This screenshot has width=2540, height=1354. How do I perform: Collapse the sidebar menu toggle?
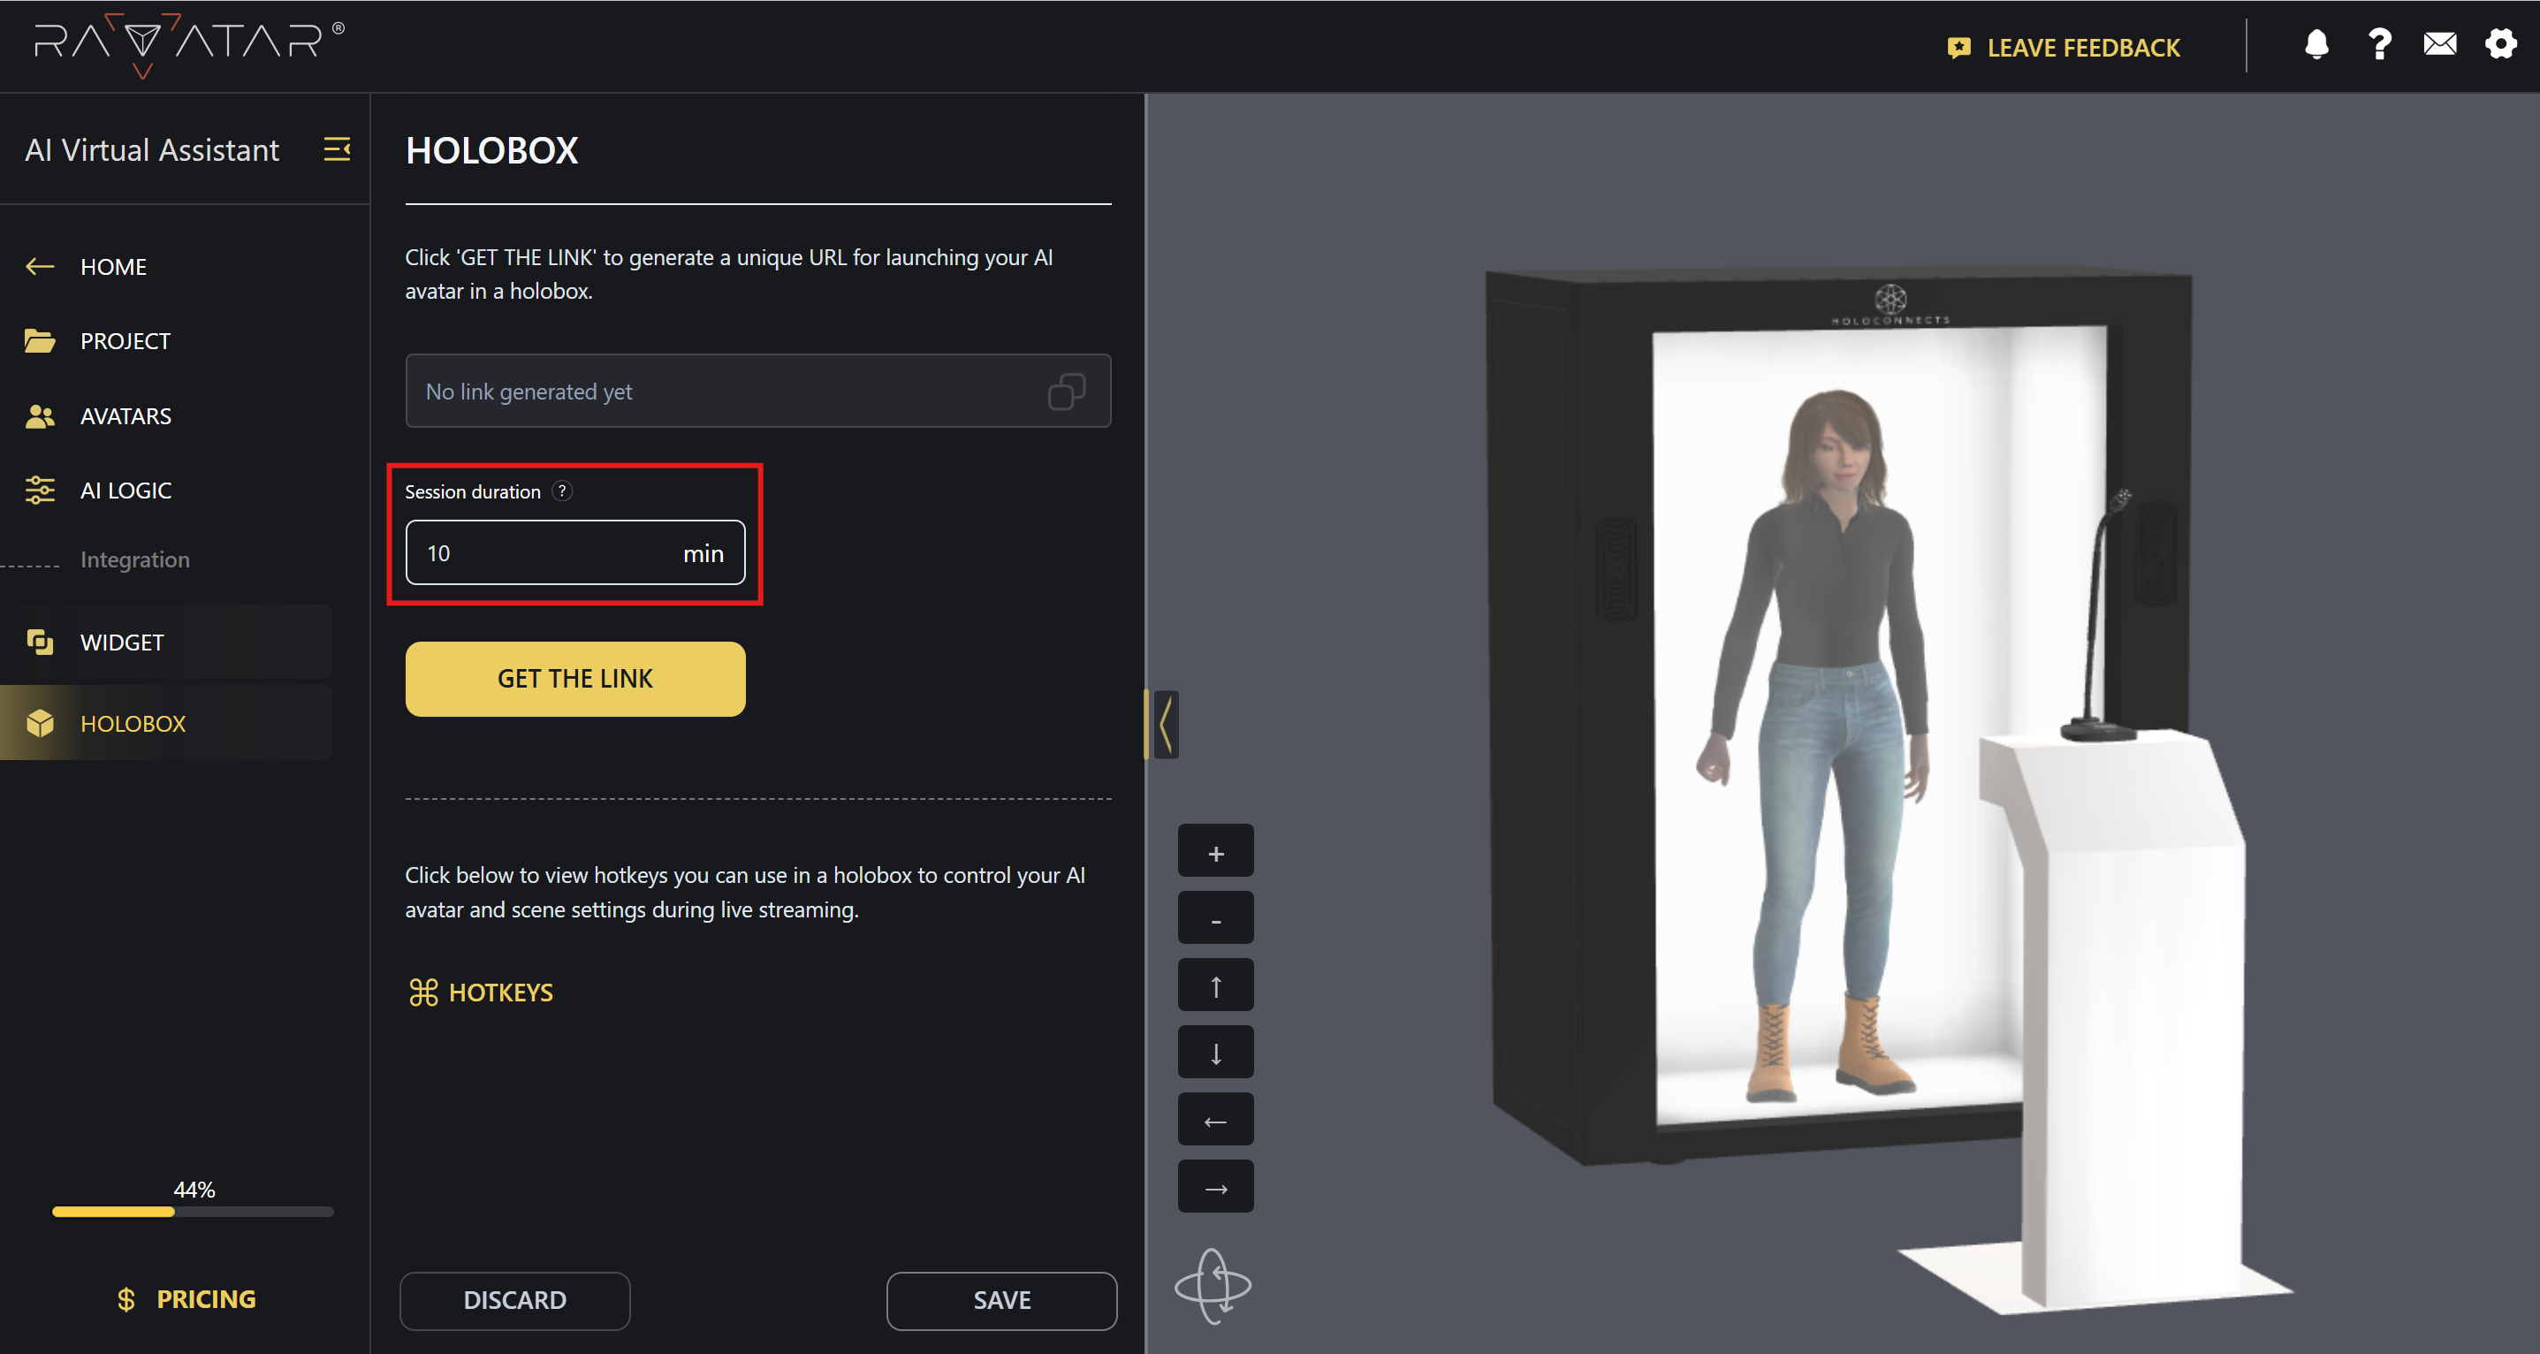click(x=338, y=150)
